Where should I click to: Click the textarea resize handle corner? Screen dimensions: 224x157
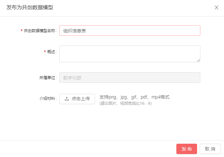coord(198,60)
